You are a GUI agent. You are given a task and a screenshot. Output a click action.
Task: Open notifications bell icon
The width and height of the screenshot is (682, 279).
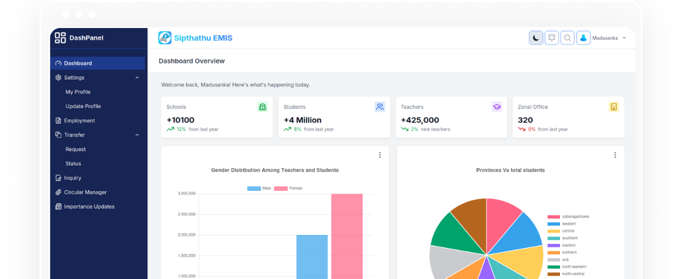tap(552, 38)
